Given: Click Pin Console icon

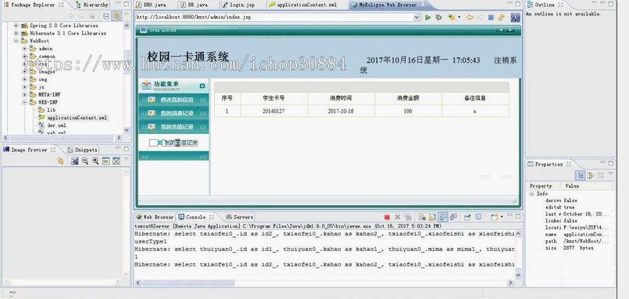Looking at the screenshot, I should [x=468, y=217].
